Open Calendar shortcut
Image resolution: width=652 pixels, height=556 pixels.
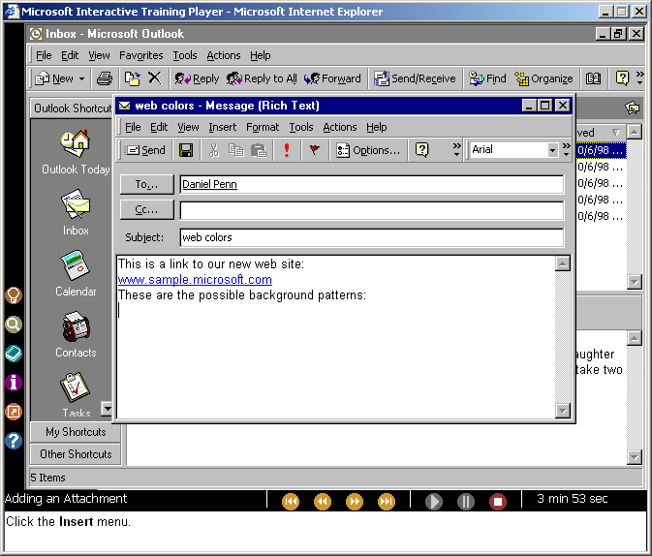pos(76,274)
